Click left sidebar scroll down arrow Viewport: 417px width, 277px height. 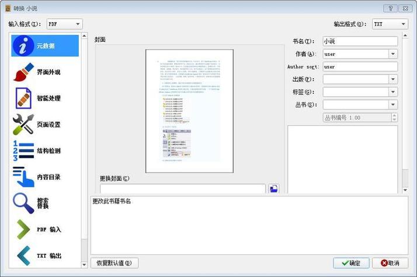[x=84, y=265]
